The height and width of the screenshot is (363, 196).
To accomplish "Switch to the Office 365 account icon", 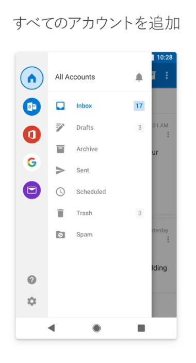I will (32, 134).
